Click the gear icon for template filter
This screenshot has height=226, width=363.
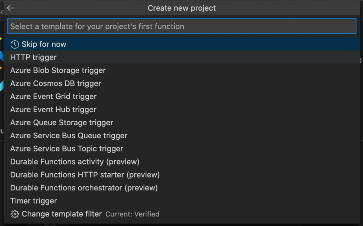(x=15, y=214)
